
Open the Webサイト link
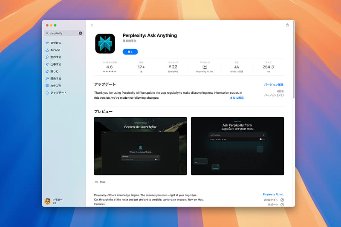click(271, 200)
